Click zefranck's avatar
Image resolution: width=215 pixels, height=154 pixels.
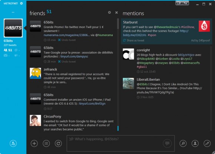[x=35, y=73]
